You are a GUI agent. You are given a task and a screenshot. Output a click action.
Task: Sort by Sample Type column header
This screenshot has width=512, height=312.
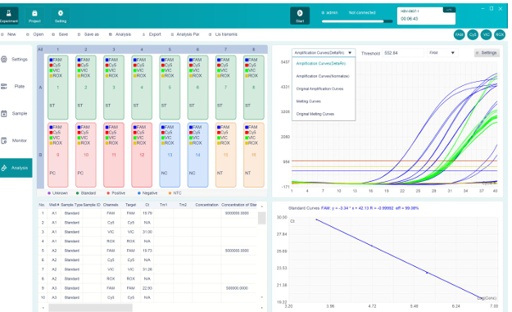click(72, 205)
